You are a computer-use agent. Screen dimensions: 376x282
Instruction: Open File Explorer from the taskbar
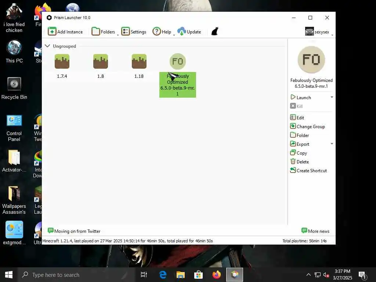tap(181, 275)
